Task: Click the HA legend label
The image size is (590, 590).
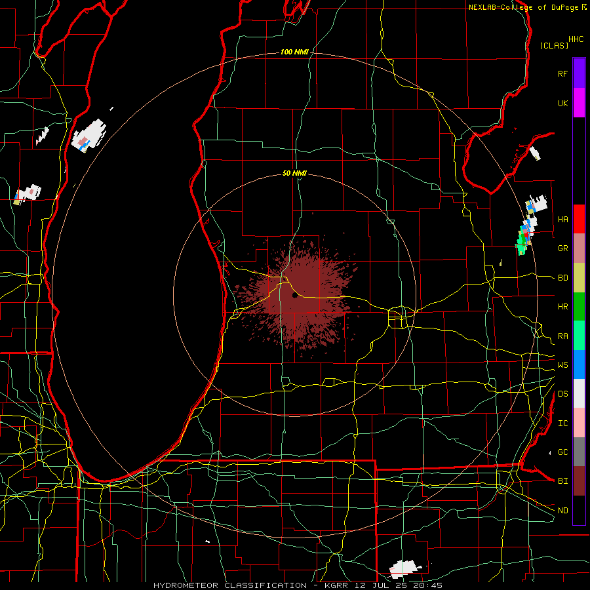Action: 562,220
